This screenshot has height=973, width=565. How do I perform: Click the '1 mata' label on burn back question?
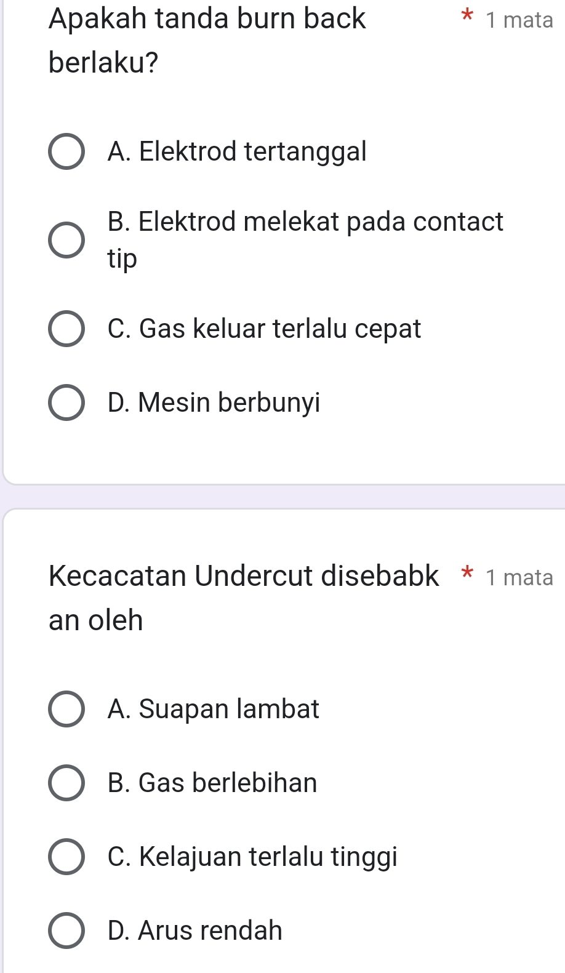(x=519, y=20)
